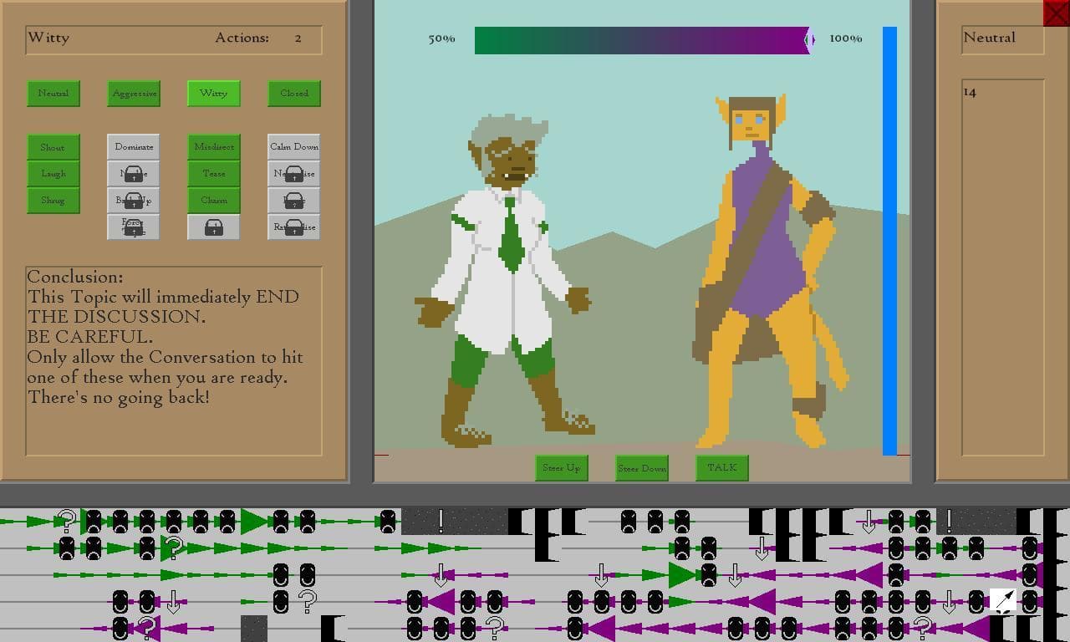Click the Steer Down button

coord(642,467)
